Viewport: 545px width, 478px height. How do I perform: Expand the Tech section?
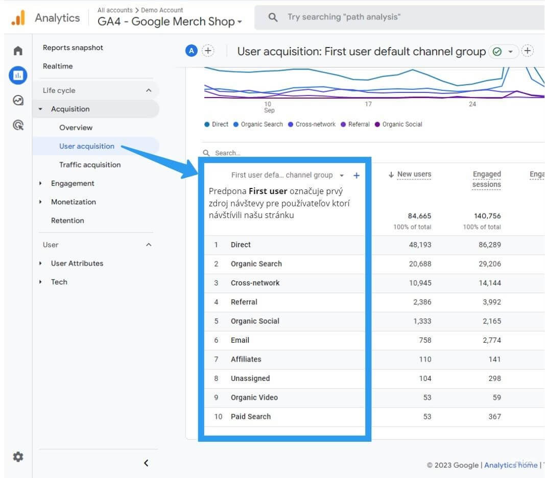point(40,282)
